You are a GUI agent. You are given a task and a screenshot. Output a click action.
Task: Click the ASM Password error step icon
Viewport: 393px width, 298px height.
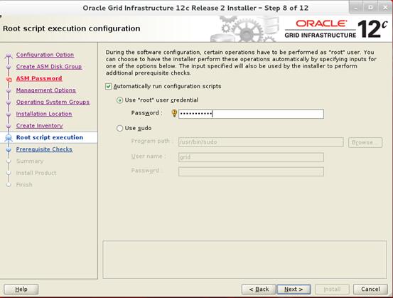click(9, 79)
